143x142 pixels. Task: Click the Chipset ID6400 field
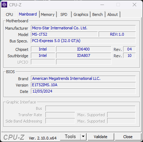pos(83,49)
